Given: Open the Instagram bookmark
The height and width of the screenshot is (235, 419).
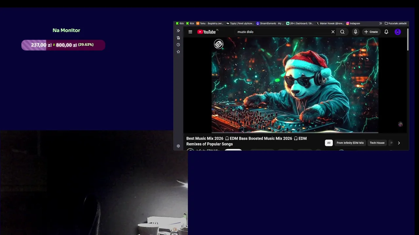Looking at the screenshot, I should (x=353, y=23).
